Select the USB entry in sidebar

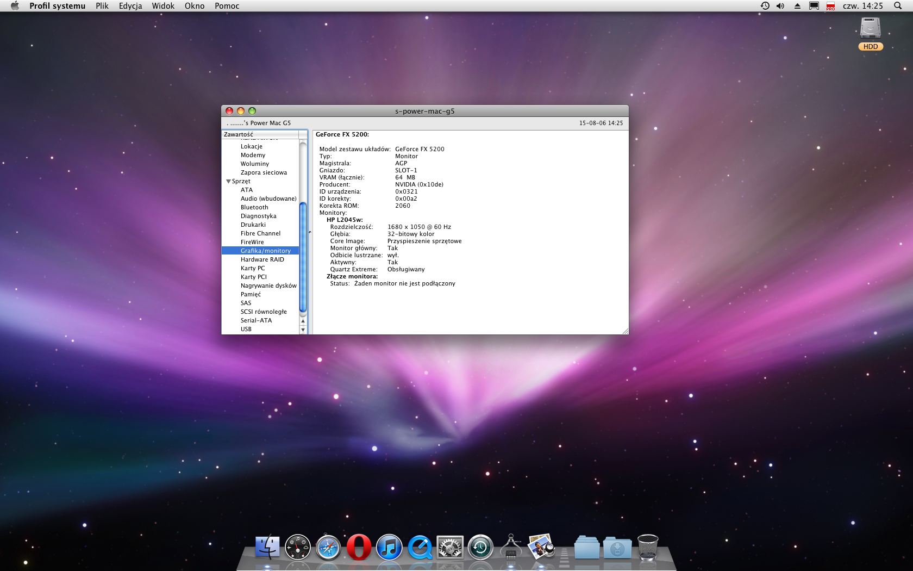click(x=246, y=329)
